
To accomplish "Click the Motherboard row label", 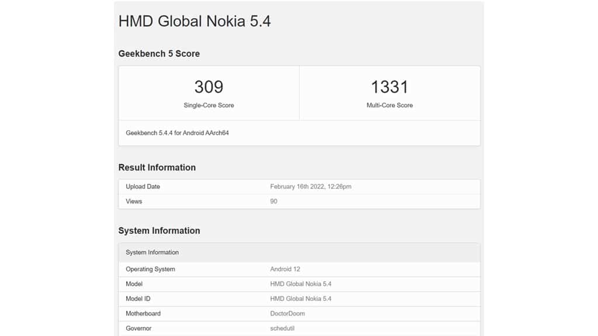I will 143,313.
